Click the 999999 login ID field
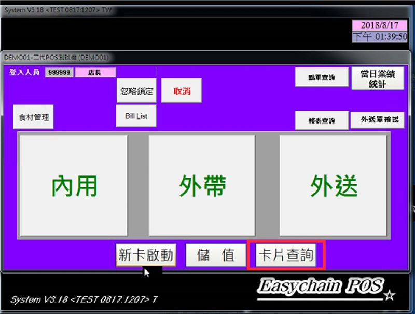This screenshot has width=415, height=314. (59, 73)
